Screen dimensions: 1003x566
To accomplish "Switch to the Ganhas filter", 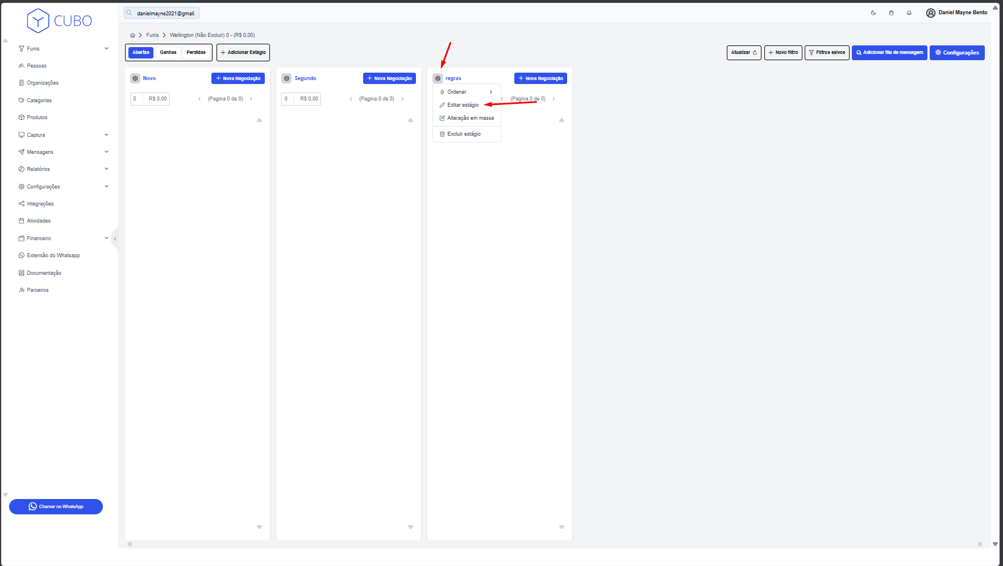I will [168, 52].
